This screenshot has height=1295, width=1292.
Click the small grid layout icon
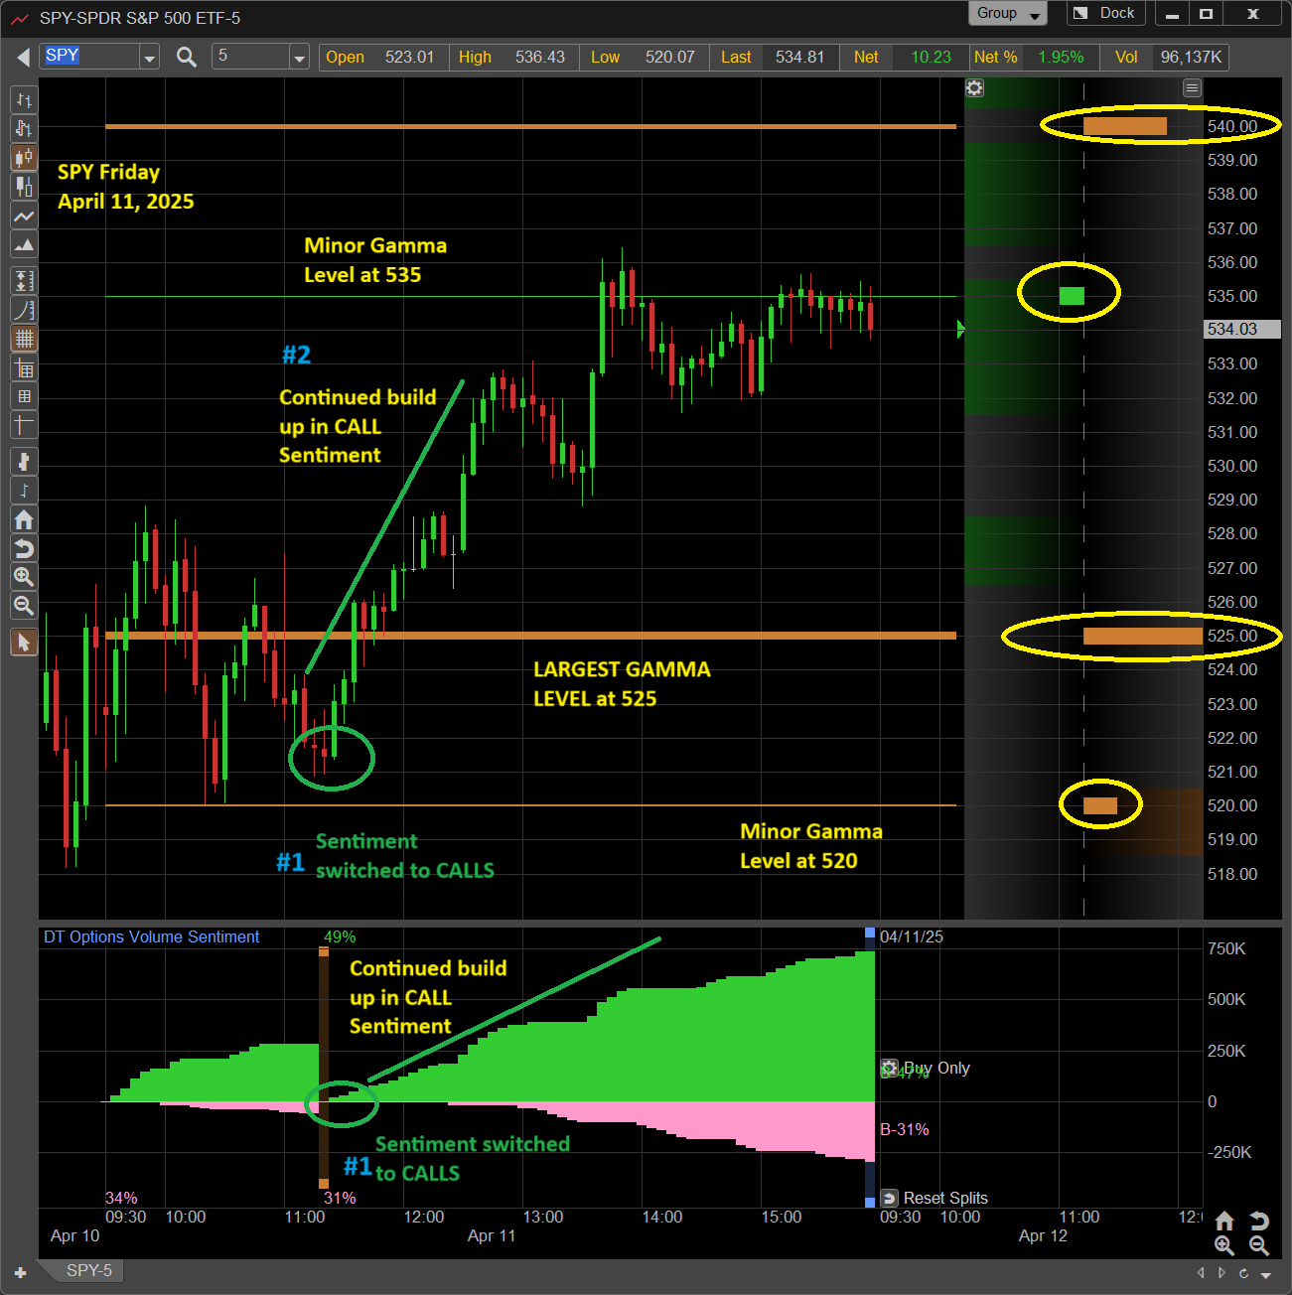pyautogui.click(x=24, y=396)
